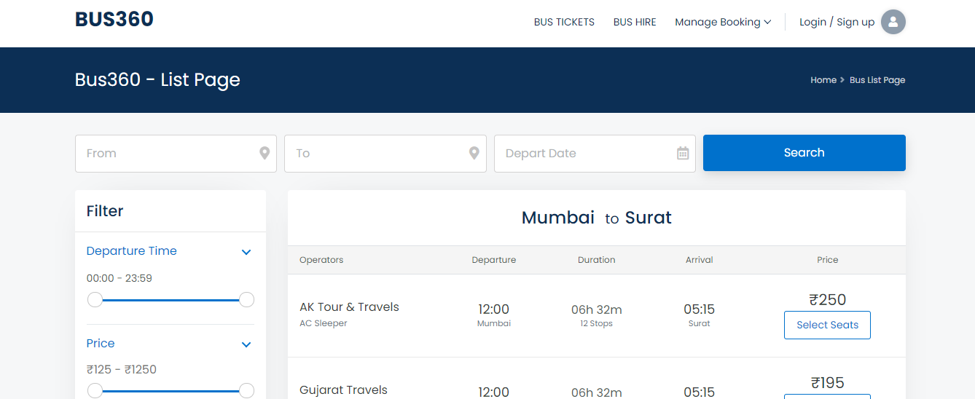Image resolution: width=975 pixels, height=399 pixels.
Task: Go to BUS TICKETS menu item
Action: point(564,22)
